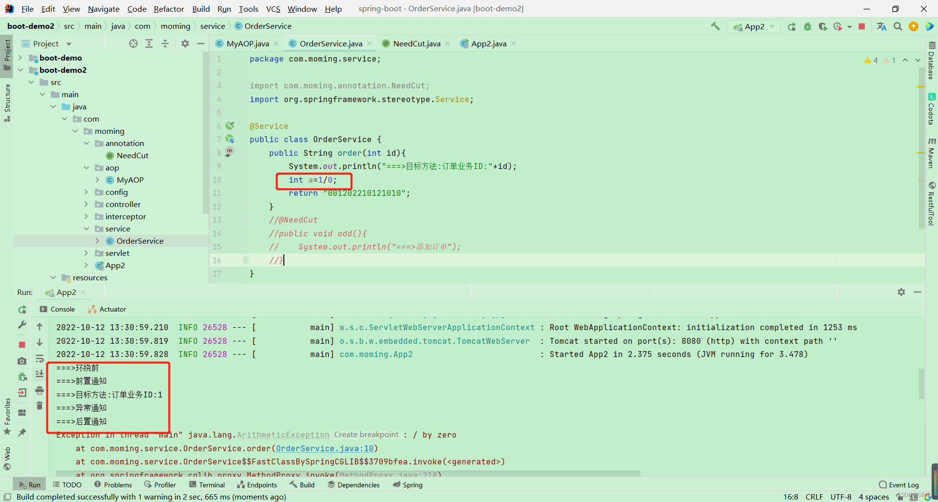Click the soft-wrap icon in console toolbar
Screen dimensions: 938x502
40,358
